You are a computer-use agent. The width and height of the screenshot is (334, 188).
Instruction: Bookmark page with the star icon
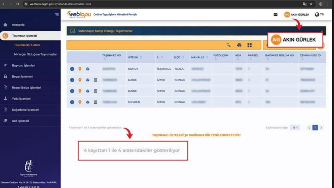(311, 4)
